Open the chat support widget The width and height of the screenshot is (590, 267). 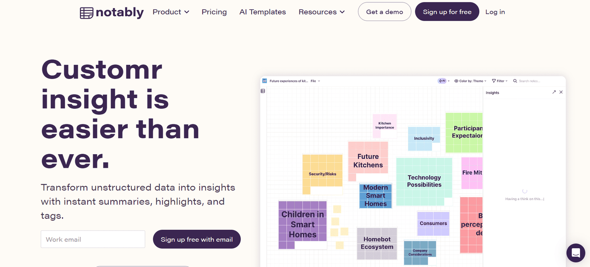576,253
